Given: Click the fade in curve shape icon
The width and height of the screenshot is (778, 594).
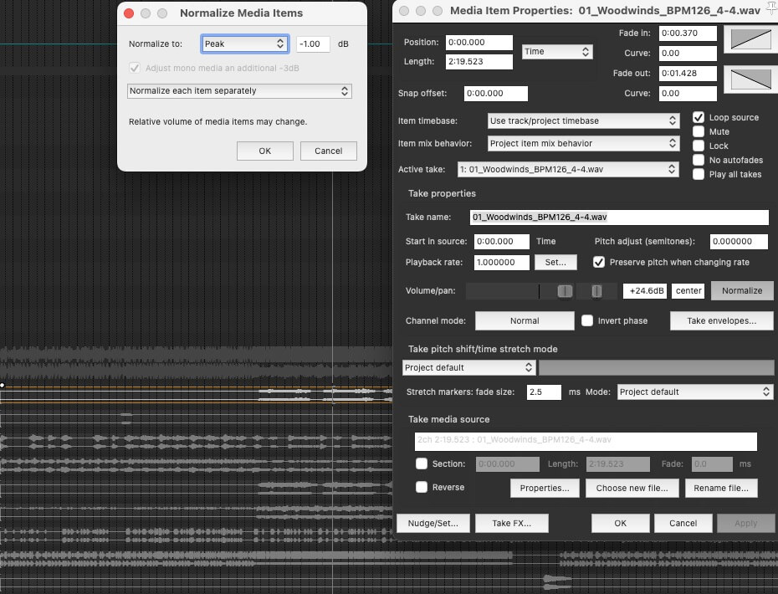Looking at the screenshot, I should point(749,39).
